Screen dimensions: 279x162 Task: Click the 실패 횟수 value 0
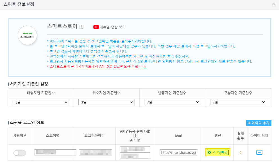click(x=241, y=152)
